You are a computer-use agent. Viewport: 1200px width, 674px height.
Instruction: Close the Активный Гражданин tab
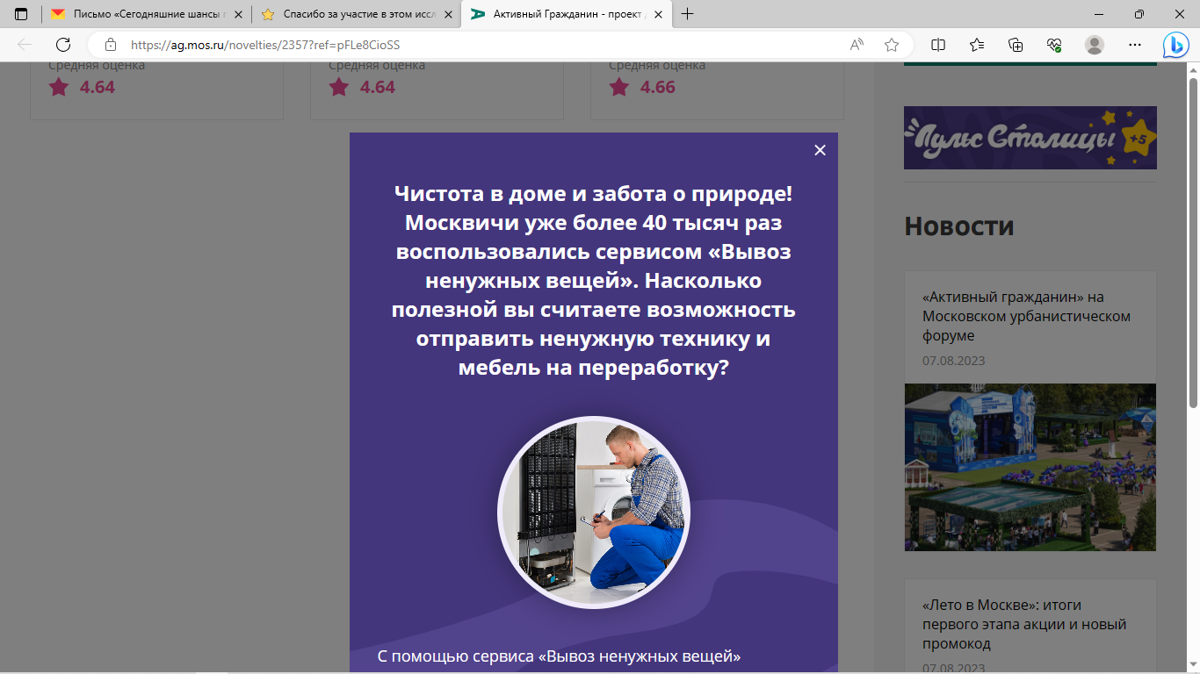coord(659,14)
